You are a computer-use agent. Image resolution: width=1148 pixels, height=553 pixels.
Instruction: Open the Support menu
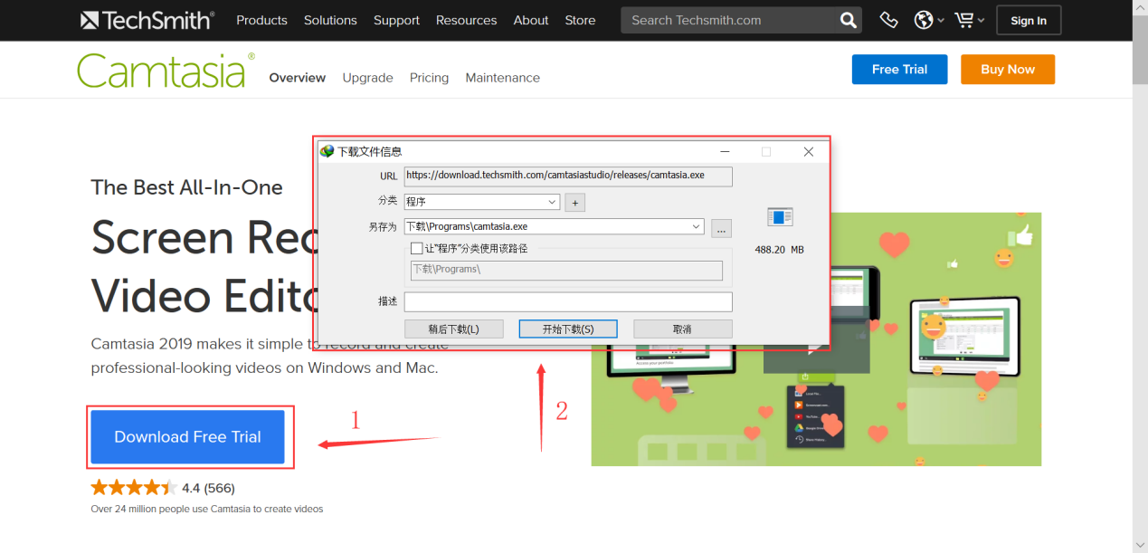tap(396, 20)
